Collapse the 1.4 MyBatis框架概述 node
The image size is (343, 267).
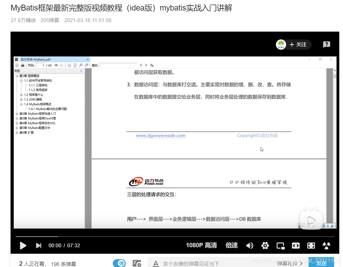point(21,104)
